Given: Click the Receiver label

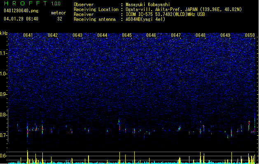Looking at the screenshot, I should coord(84,14).
